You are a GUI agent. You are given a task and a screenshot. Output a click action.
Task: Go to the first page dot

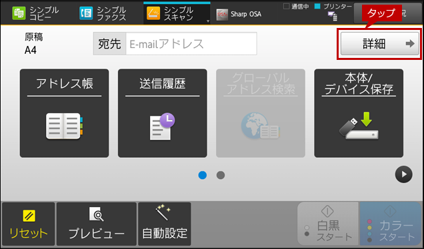click(x=203, y=175)
